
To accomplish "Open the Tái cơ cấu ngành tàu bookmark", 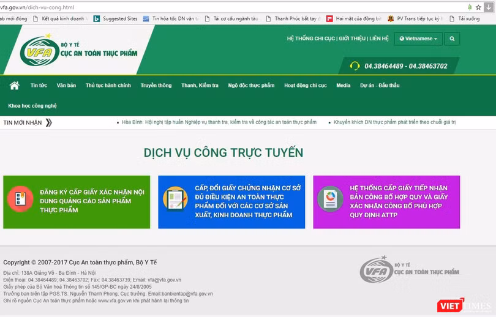I will pyautogui.click(x=231, y=18).
